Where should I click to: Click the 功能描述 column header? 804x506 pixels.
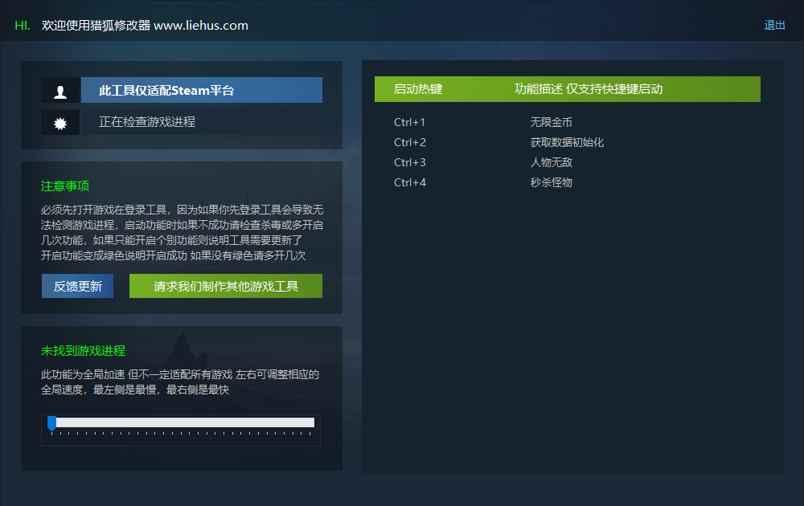tap(539, 89)
